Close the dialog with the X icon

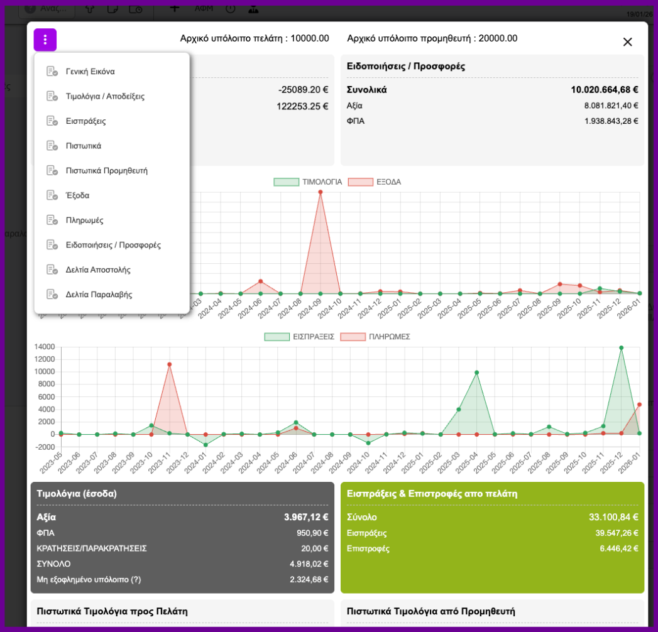[x=627, y=42]
